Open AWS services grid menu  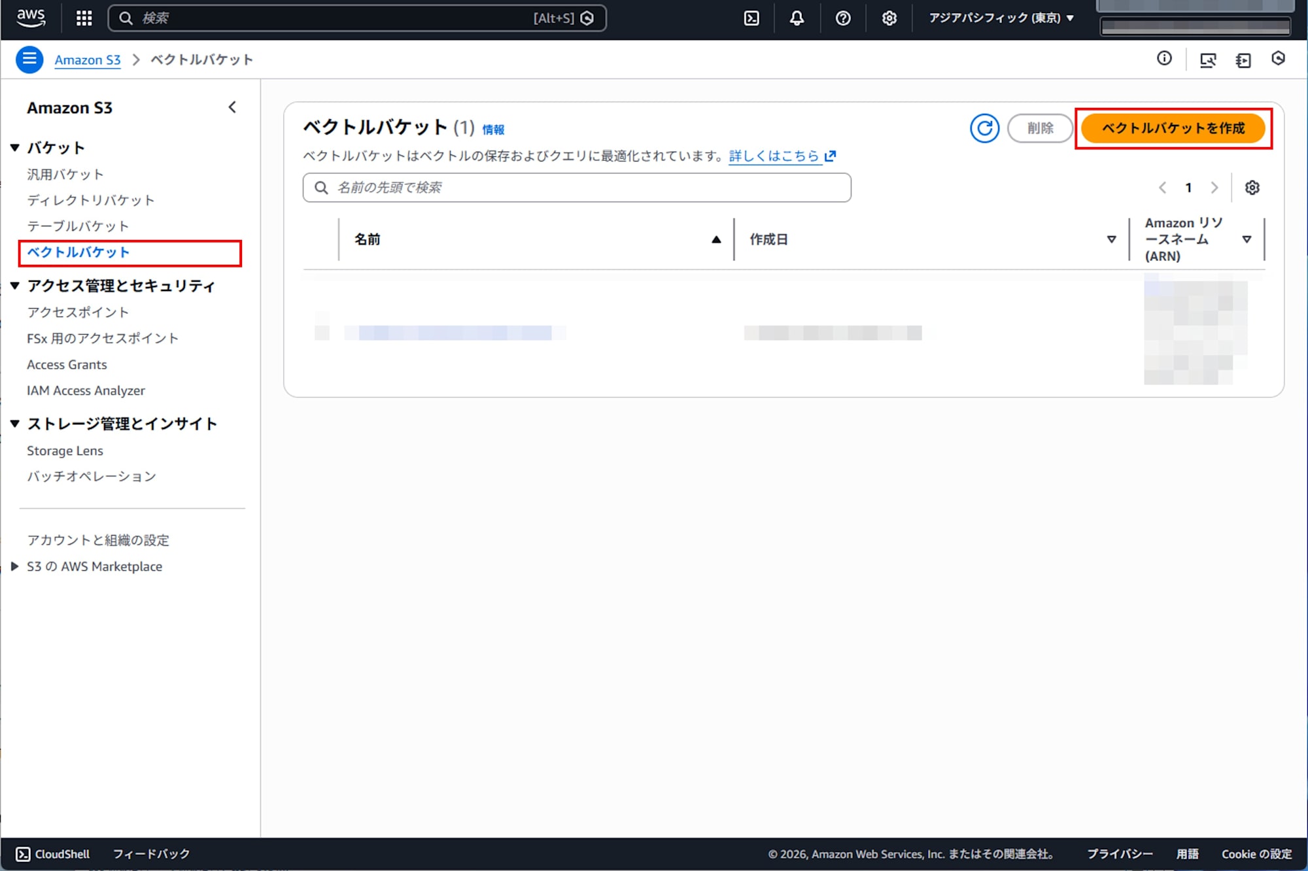coord(84,18)
